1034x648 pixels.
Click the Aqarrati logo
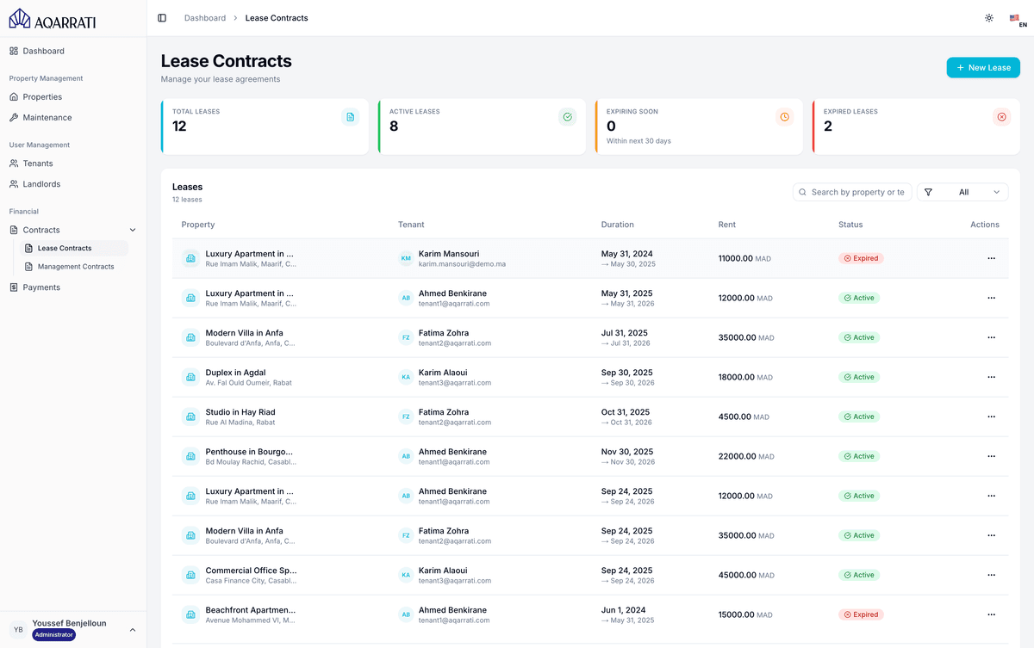(x=53, y=19)
